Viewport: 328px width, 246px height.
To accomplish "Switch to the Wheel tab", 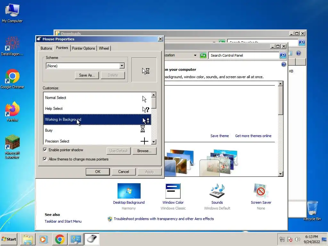I will [104, 48].
